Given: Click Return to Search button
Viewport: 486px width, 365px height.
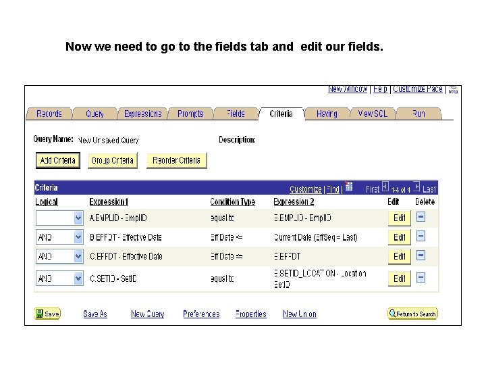Looking at the screenshot, I should (x=412, y=314).
